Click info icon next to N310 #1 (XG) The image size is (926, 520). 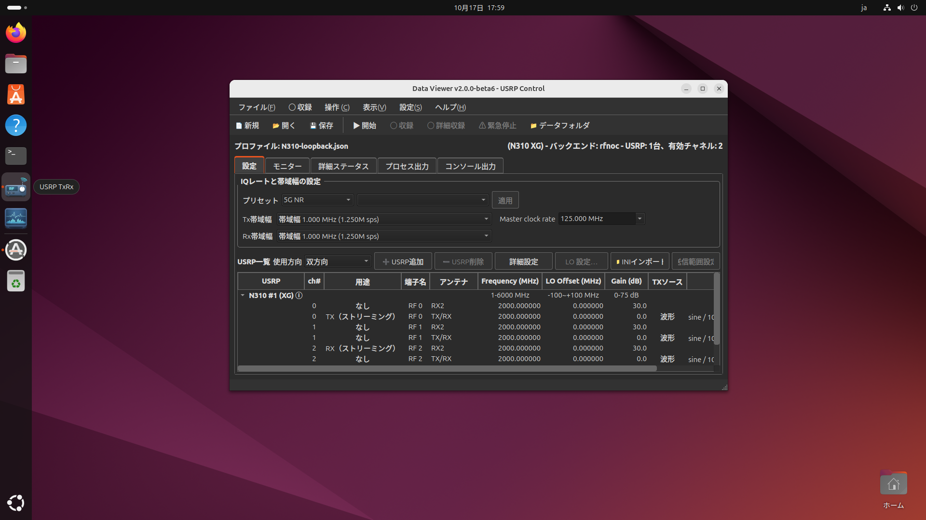point(299,295)
